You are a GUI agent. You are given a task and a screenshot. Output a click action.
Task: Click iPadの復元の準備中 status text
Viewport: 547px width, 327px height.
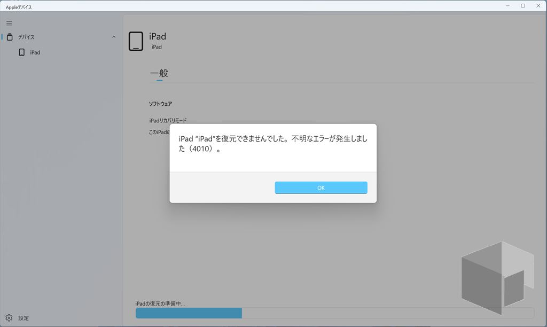160,303
